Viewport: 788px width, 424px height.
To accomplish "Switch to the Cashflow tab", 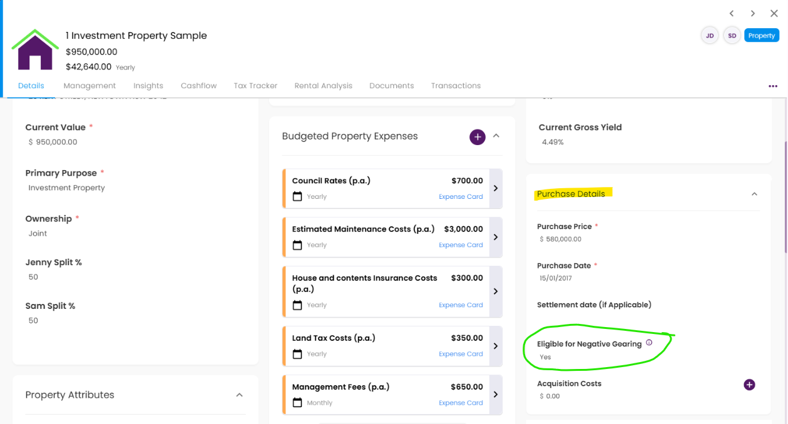I will pyautogui.click(x=199, y=86).
